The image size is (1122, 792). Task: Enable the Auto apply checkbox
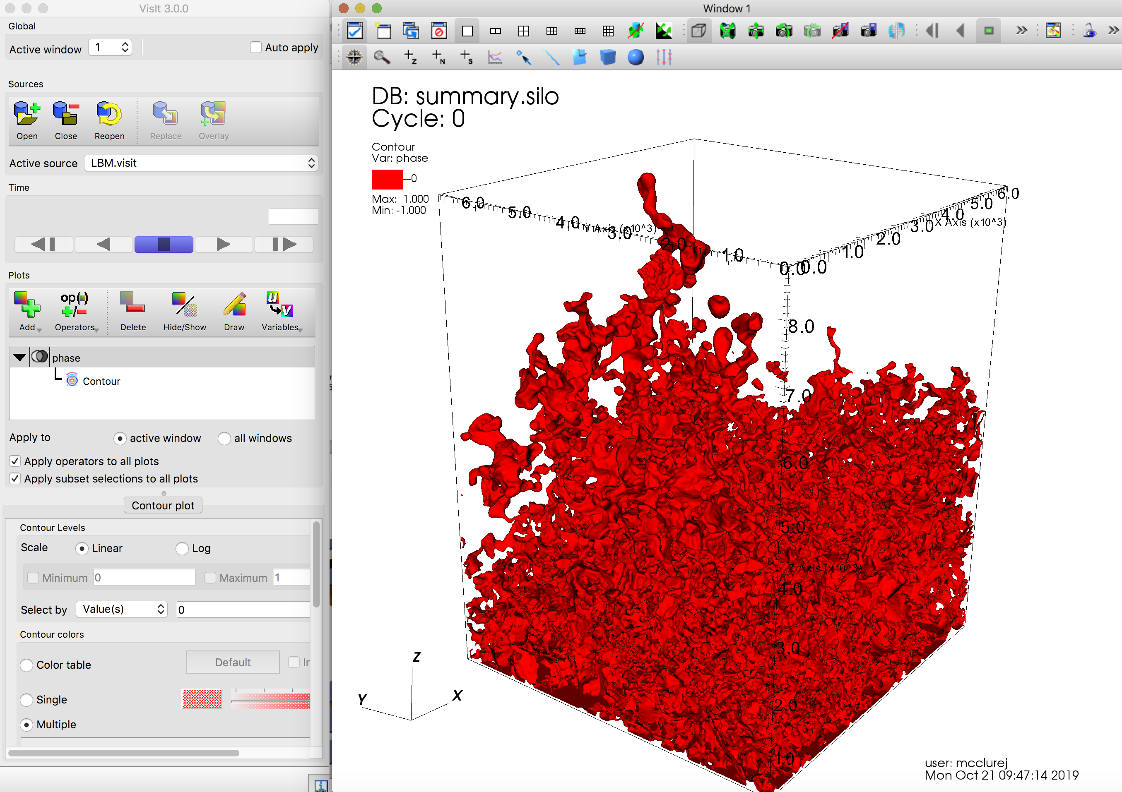point(255,47)
